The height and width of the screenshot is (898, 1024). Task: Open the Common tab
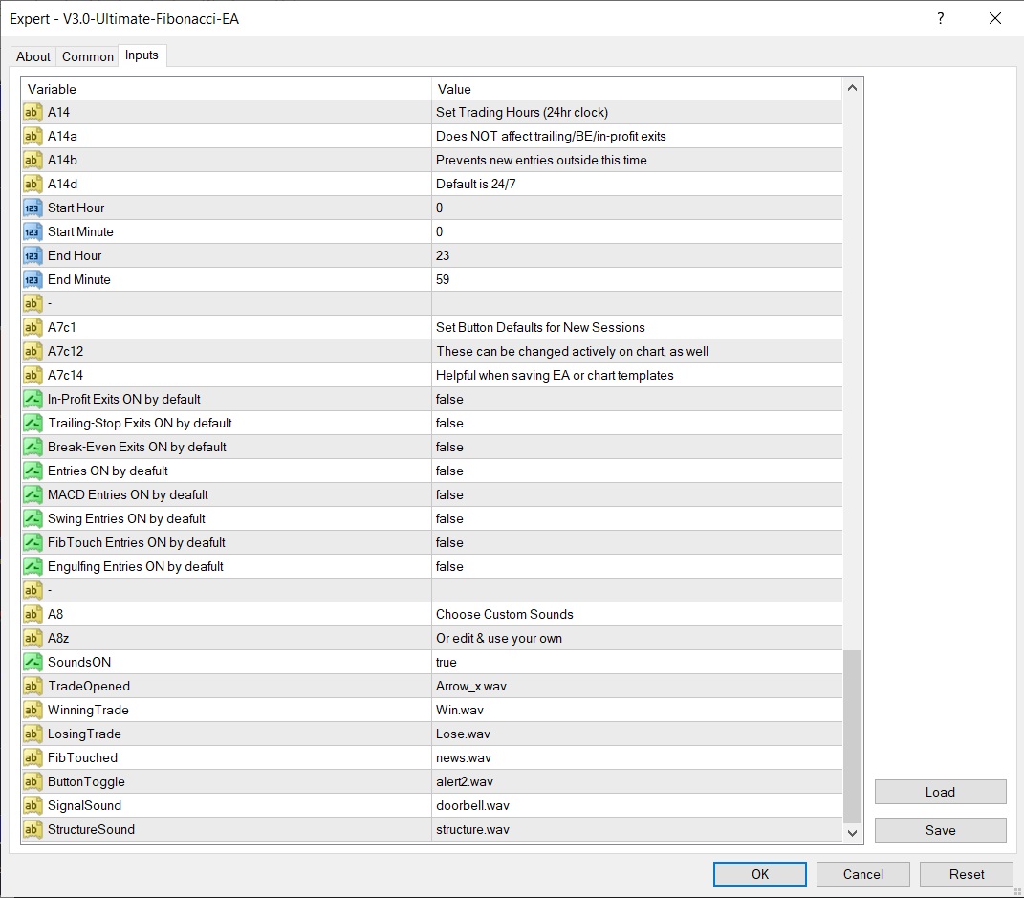point(88,56)
